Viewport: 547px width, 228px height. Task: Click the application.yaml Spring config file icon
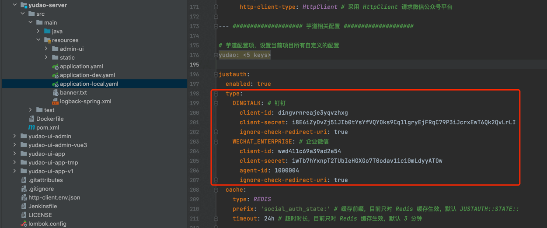tap(55, 67)
